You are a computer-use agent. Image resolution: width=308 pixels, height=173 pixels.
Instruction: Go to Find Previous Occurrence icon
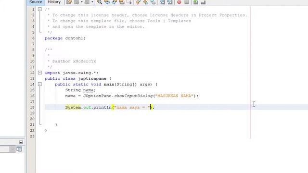pyautogui.click(x=107, y=2)
